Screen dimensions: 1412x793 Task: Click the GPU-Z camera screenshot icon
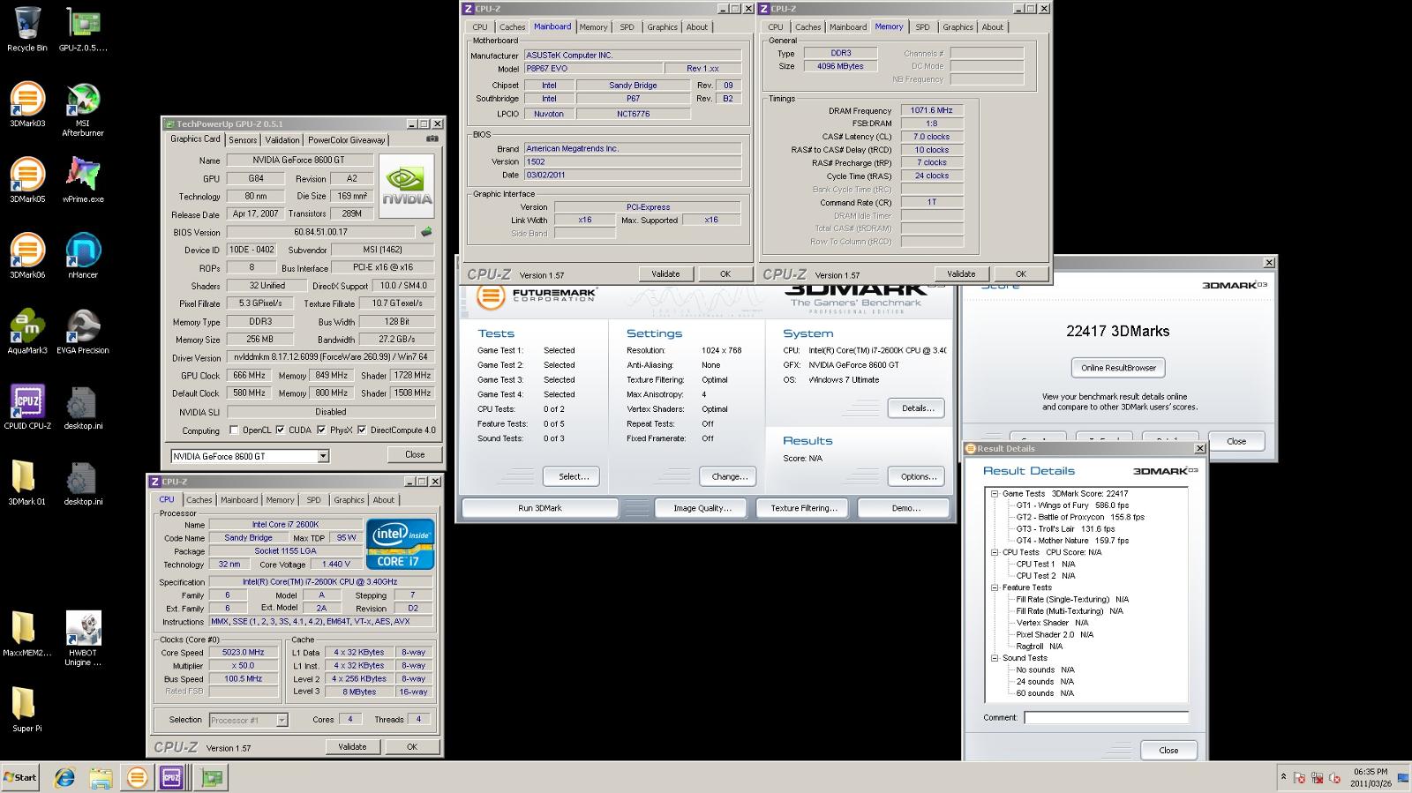click(432, 138)
